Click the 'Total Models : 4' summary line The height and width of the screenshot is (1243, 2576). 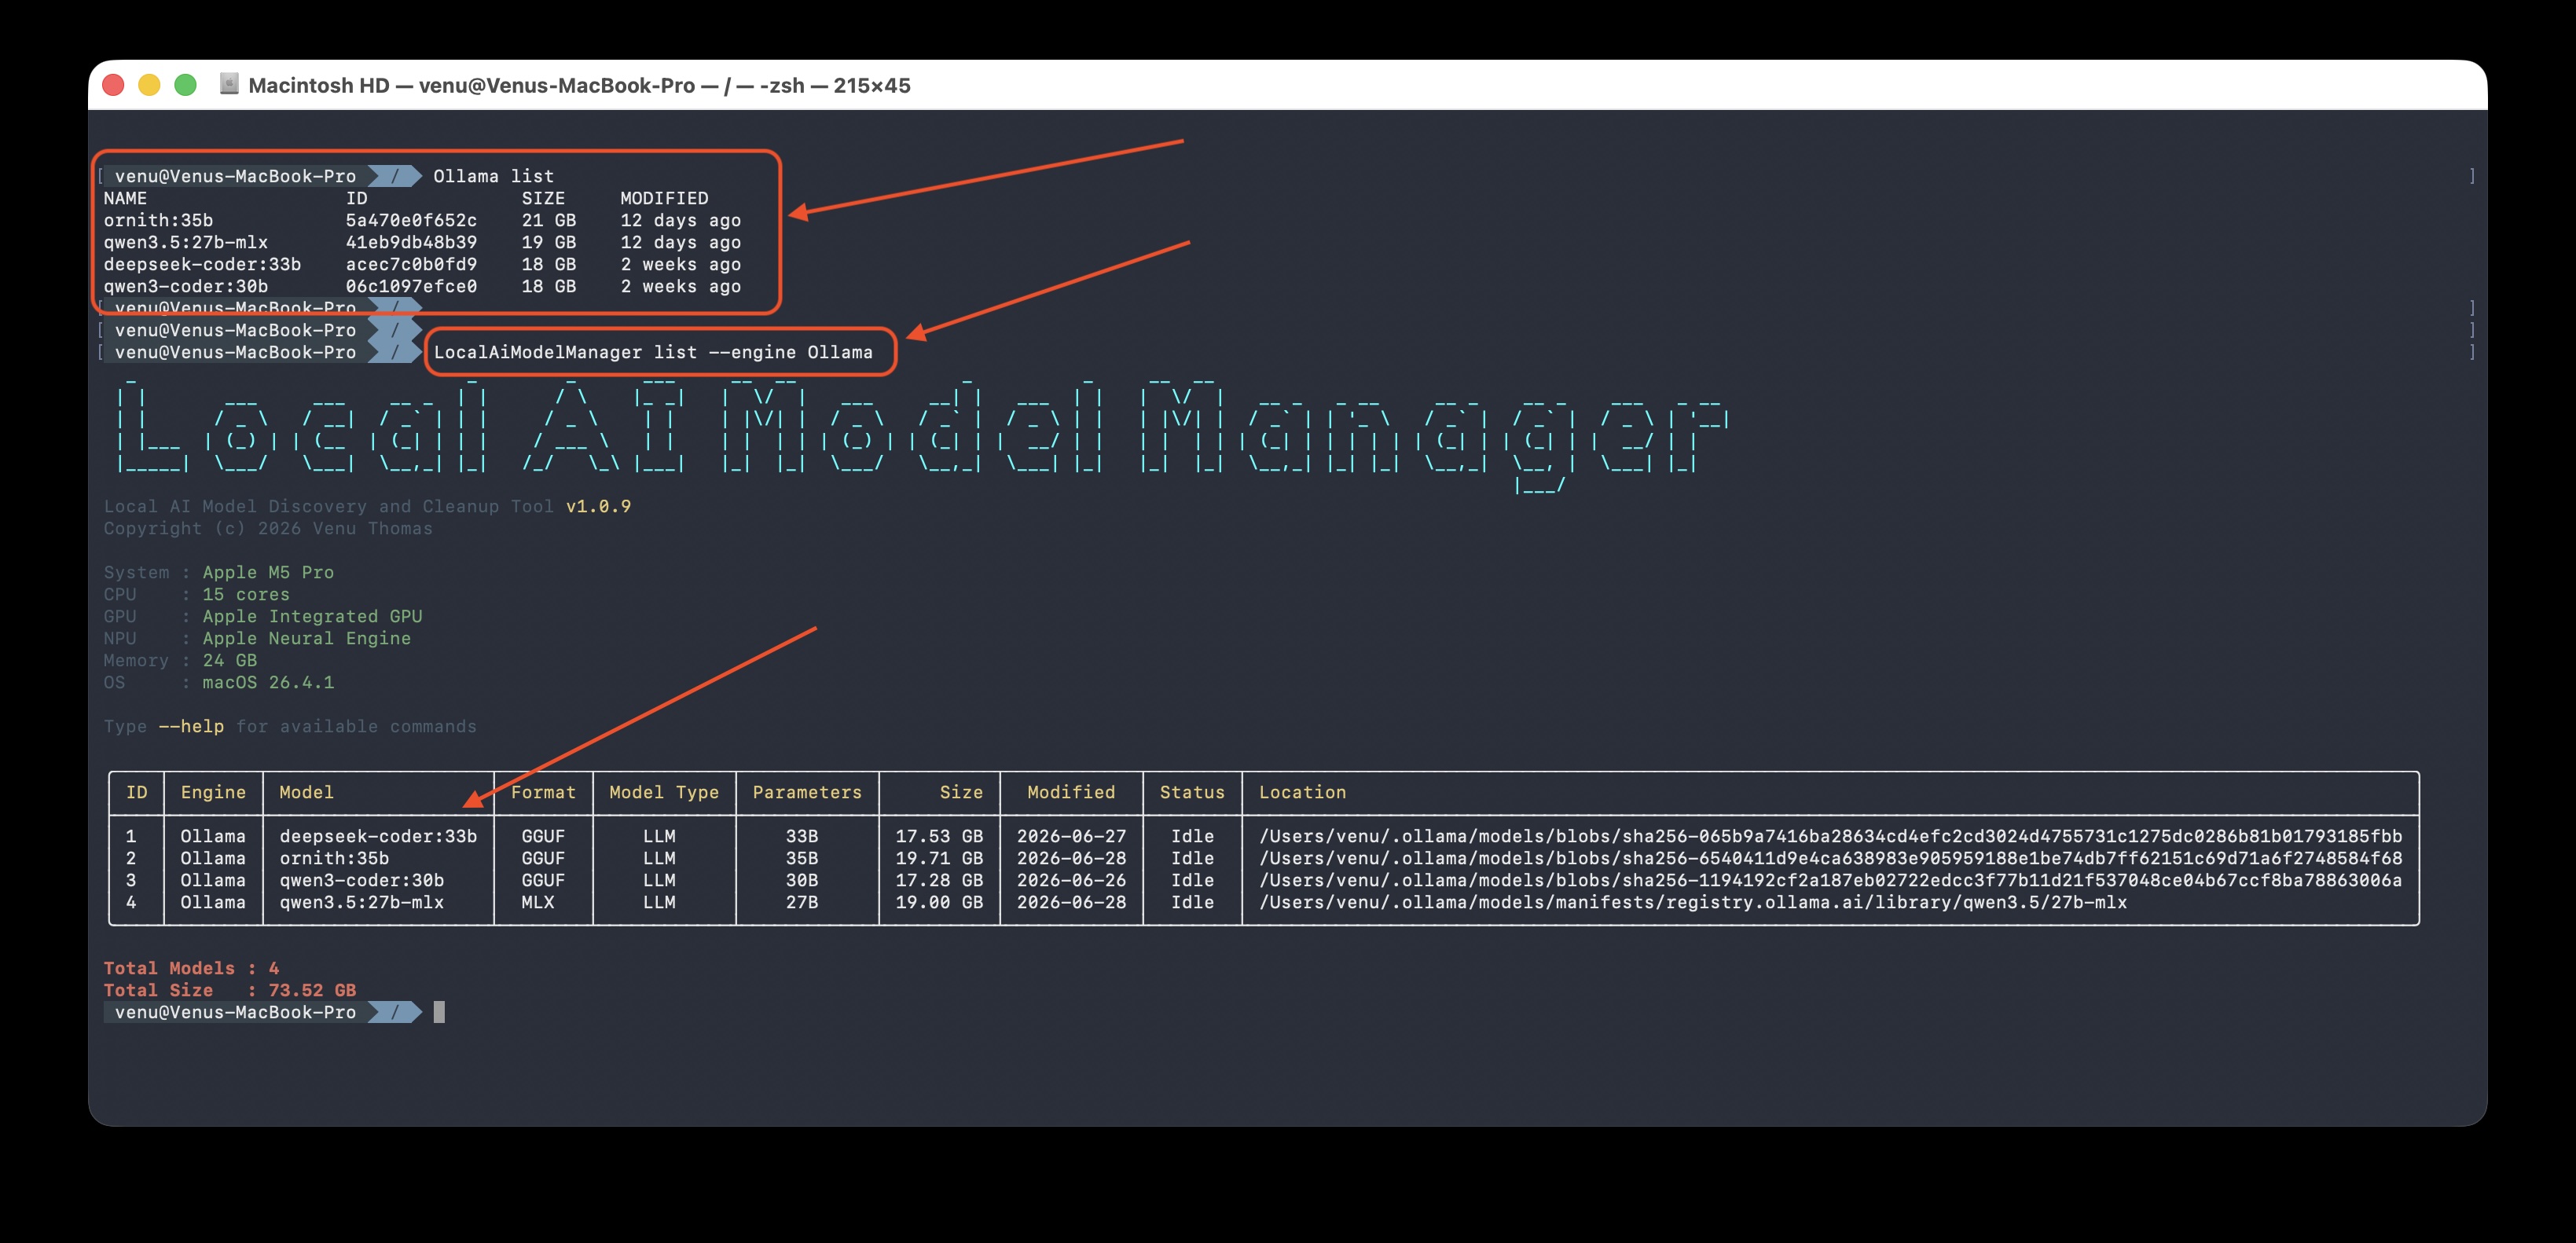click(x=191, y=968)
